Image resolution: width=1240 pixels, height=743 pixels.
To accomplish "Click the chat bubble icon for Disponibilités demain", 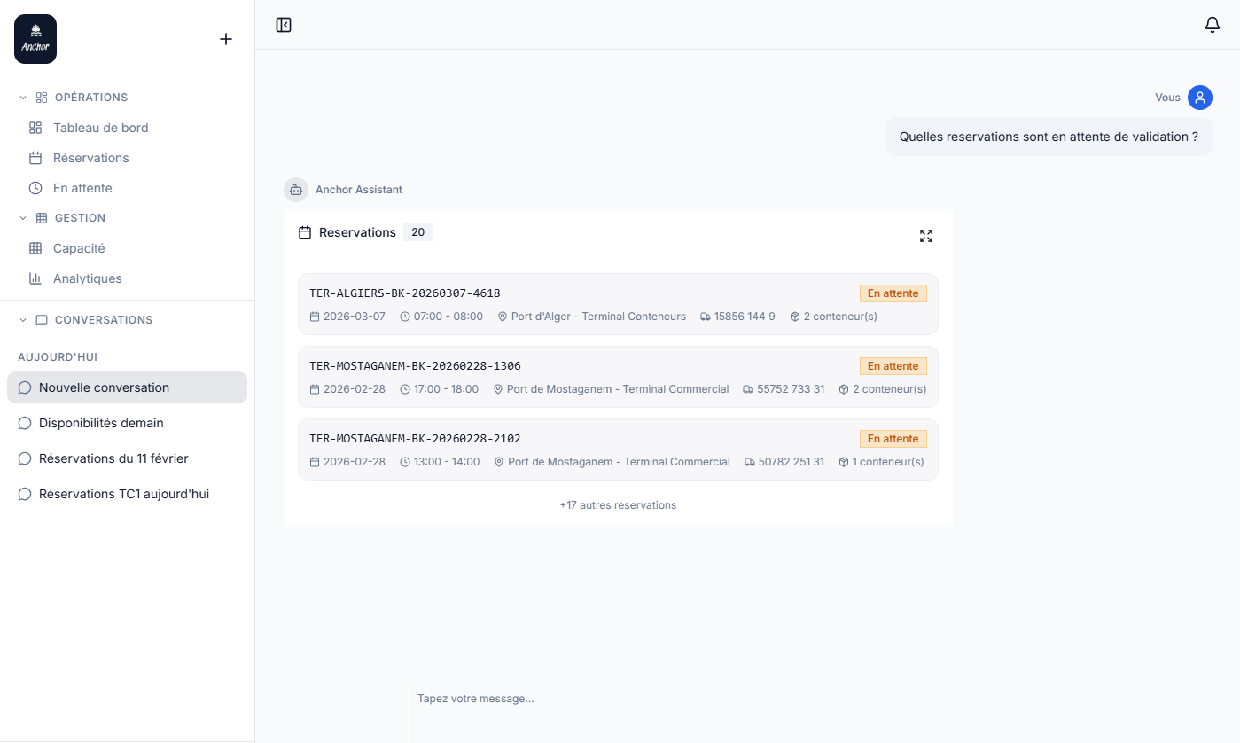I will coord(25,423).
